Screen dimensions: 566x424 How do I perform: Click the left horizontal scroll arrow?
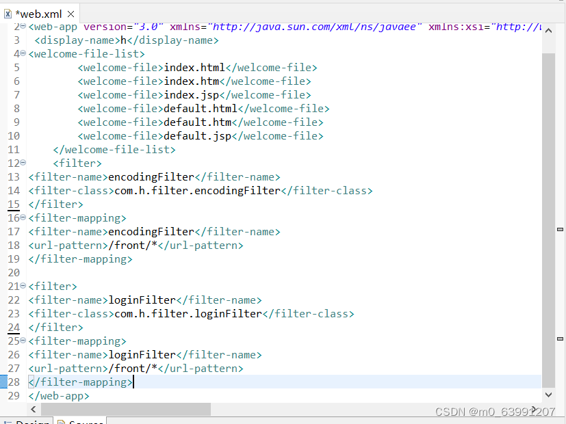pyautogui.click(x=33, y=408)
